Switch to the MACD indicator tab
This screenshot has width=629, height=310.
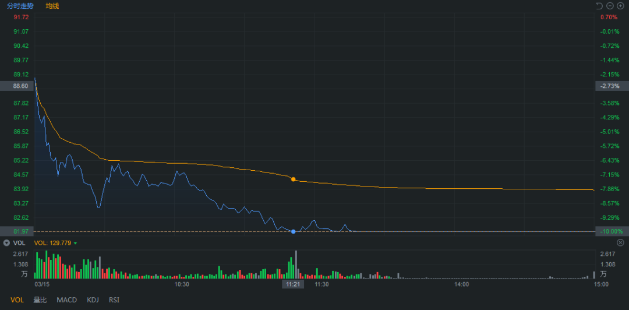click(x=66, y=300)
